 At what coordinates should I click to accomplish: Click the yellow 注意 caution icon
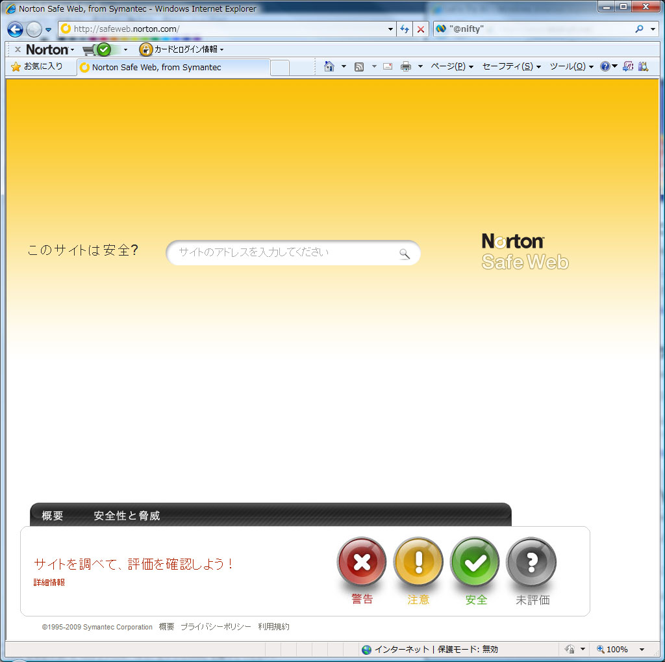(x=419, y=563)
